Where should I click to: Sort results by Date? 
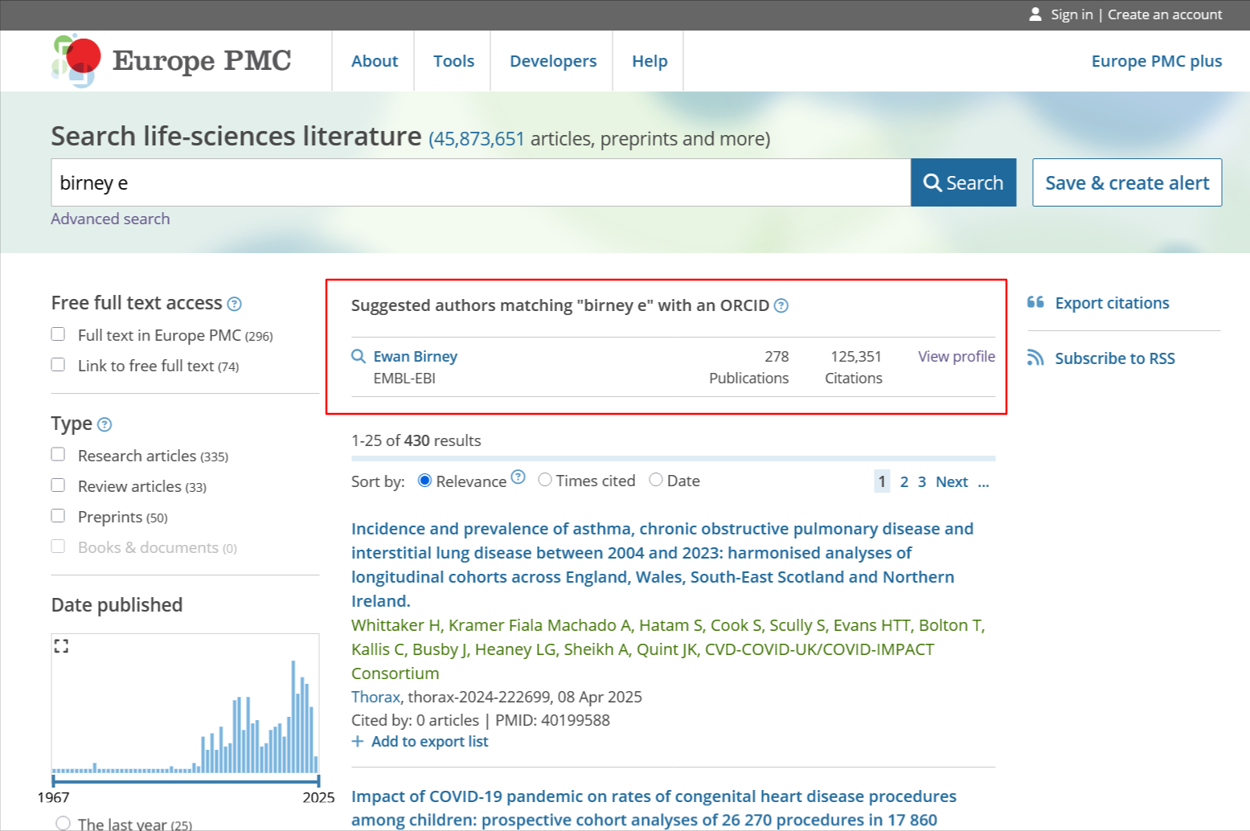click(x=656, y=480)
